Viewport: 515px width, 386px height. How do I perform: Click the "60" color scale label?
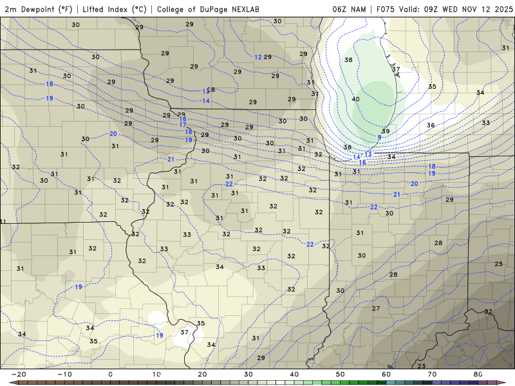point(386,374)
